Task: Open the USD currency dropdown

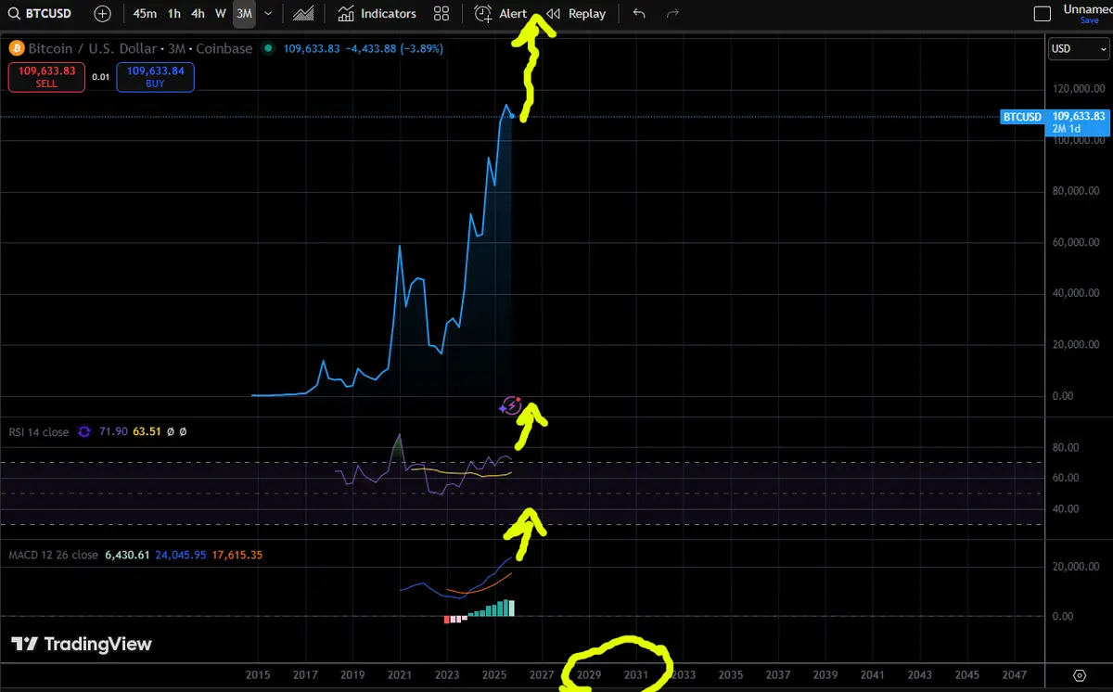Action: click(x=1079, y=49)
